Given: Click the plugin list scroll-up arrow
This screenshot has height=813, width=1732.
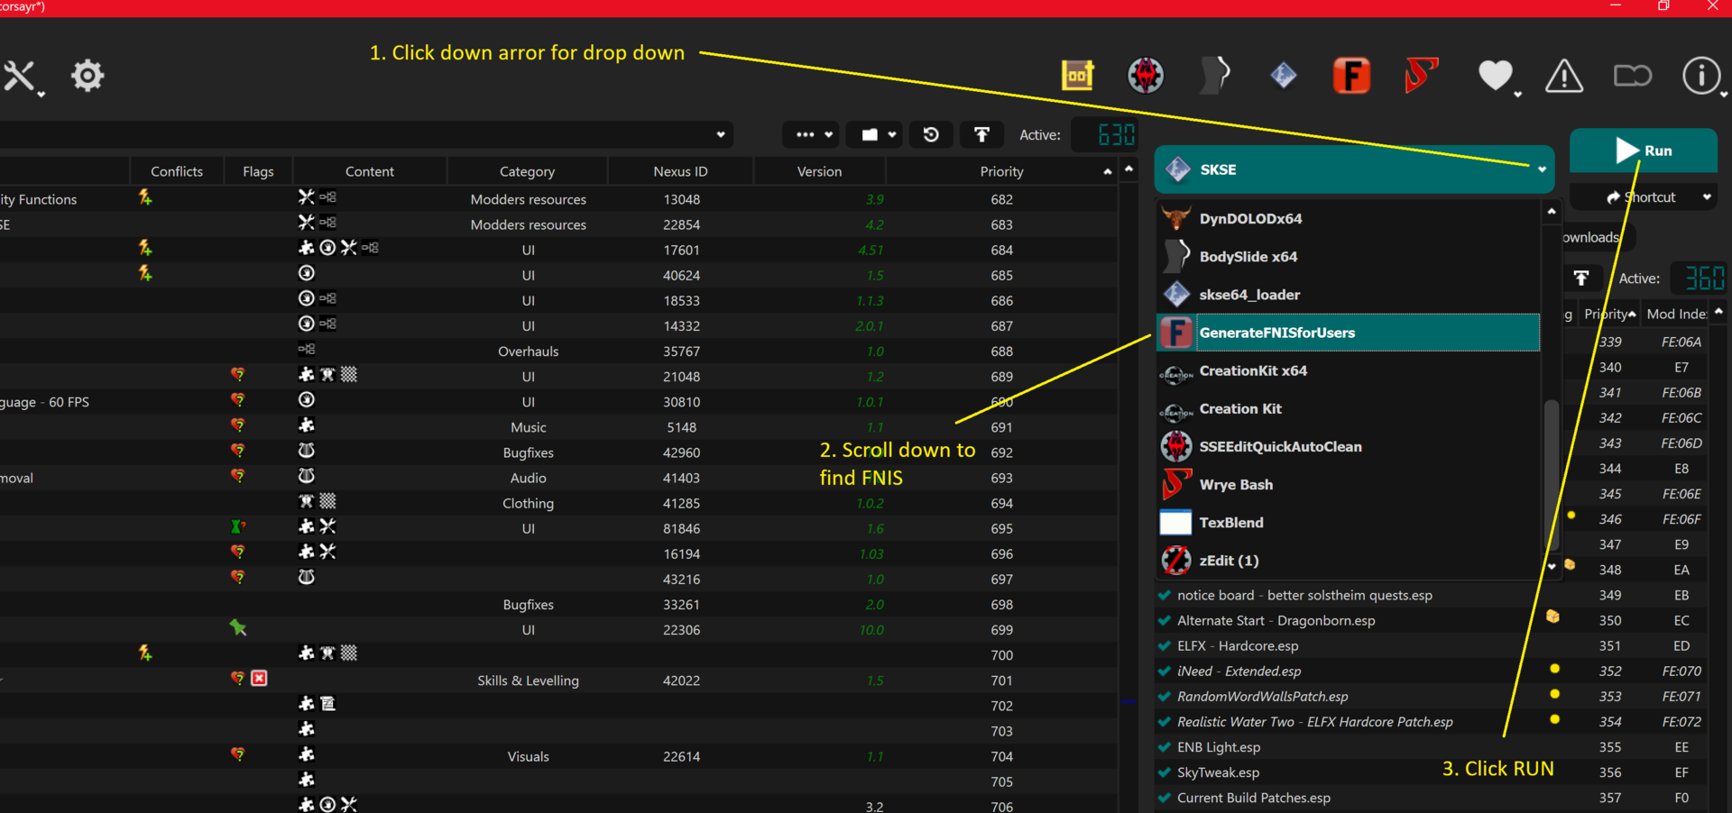Looking at the screenshot, I should pyautogui.click(x=1719, y=311).
